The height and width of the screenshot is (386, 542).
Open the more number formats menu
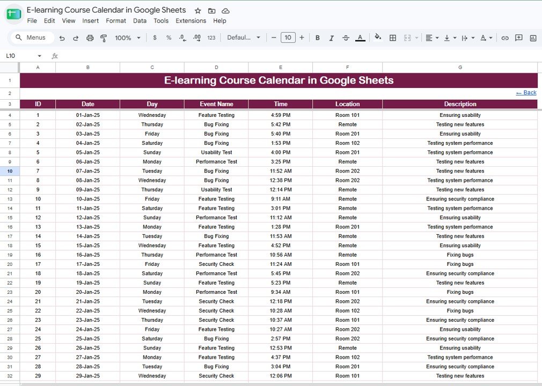tap(211, 38)
